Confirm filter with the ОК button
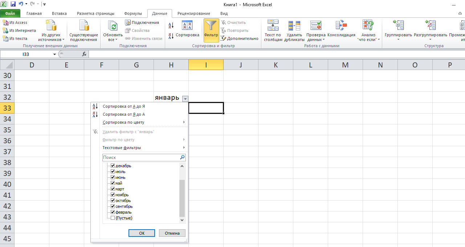Screen dimensions: 465x247 click(142, 233)
